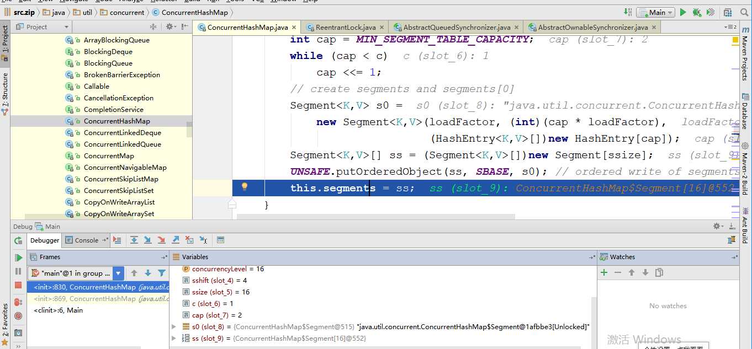Close the ReentrantLock.java tab

(x=382, y=28)
